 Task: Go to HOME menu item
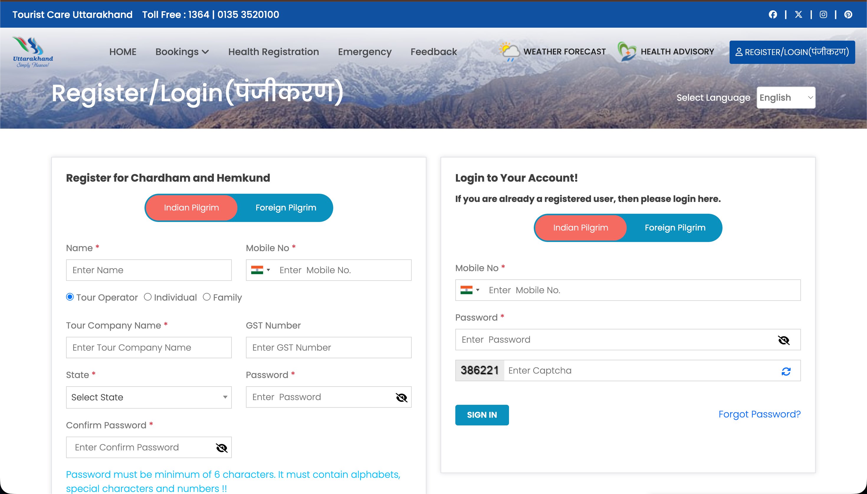point(123,52)
